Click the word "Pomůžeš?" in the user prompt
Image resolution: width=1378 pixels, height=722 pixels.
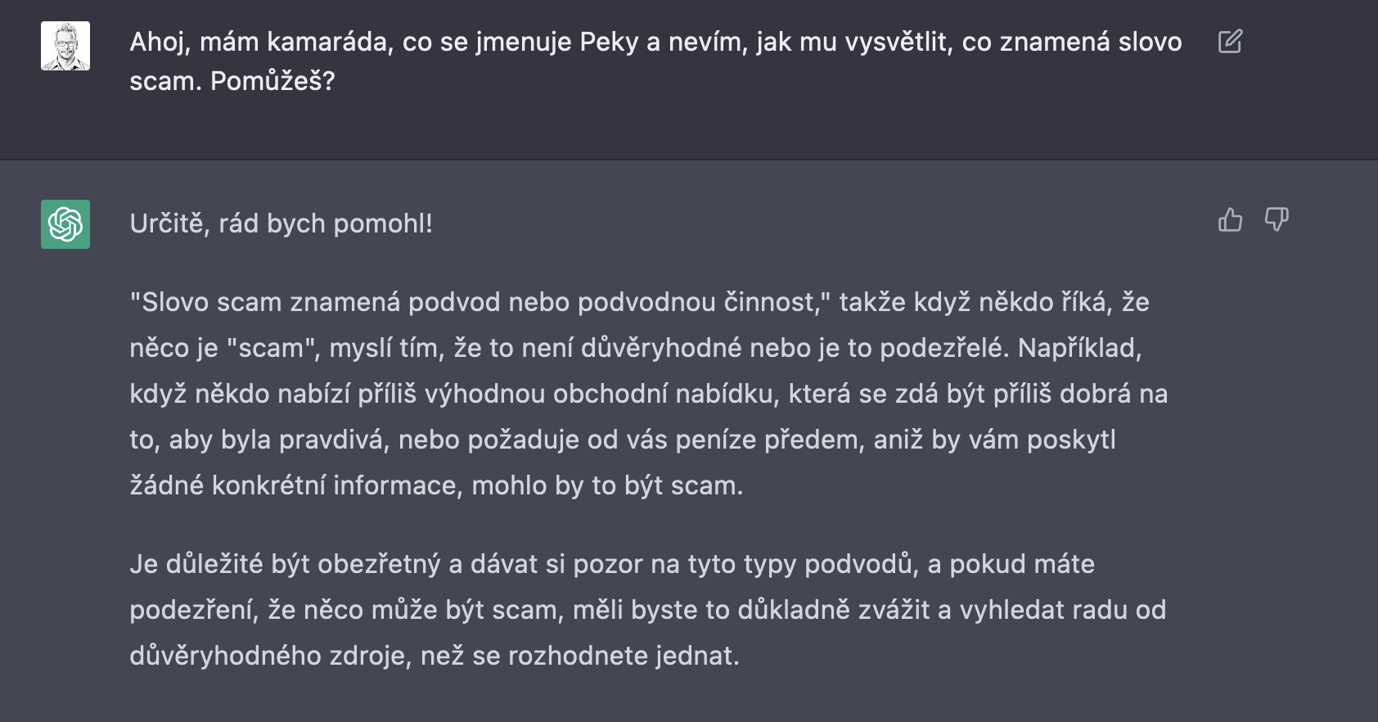272,81
